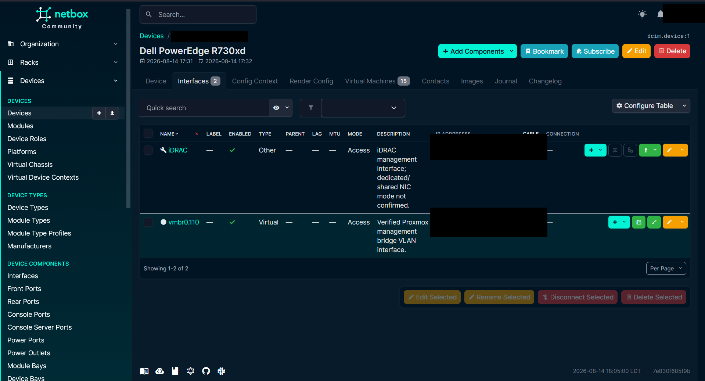The width and height of the screenshot is (705, 381).
Task: Open the API docs bookmark-book icon in the footer
Action: point(175,371)
